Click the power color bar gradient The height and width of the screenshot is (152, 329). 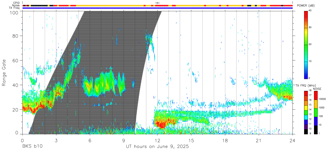pos(306,45)
